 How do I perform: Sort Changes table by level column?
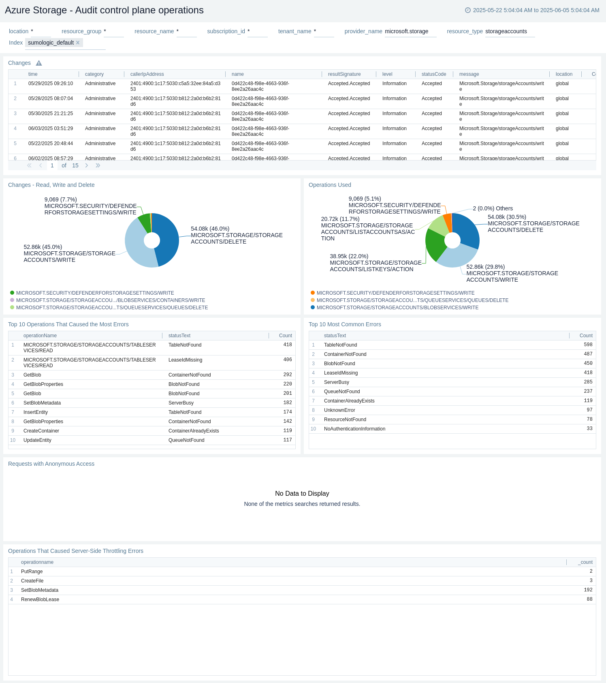tap(387, 74)
